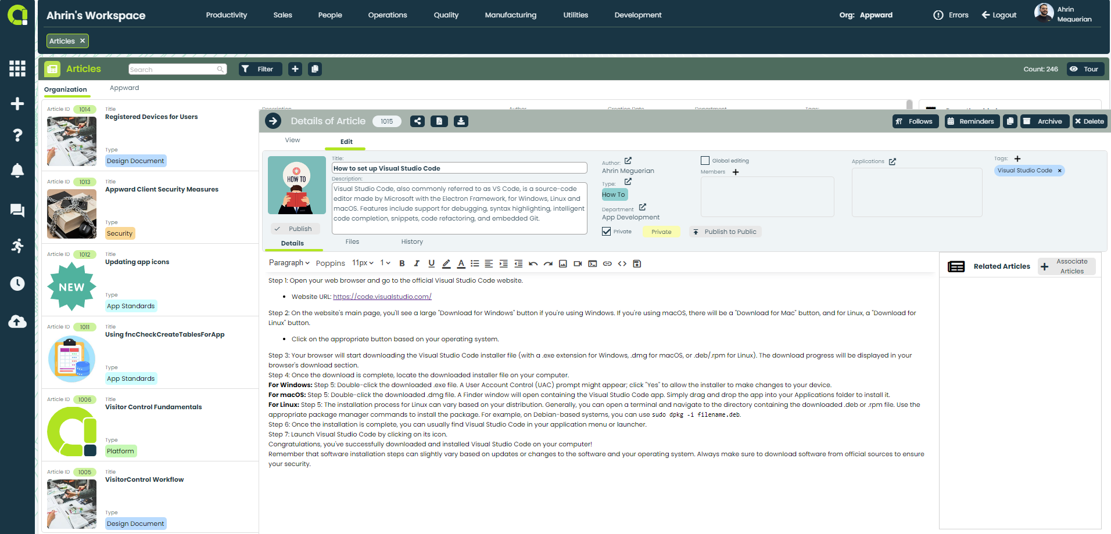Viewport: 1111px width, 534px height.
Task: Insert a video via editor toolbar
Action: coord(578,264)
